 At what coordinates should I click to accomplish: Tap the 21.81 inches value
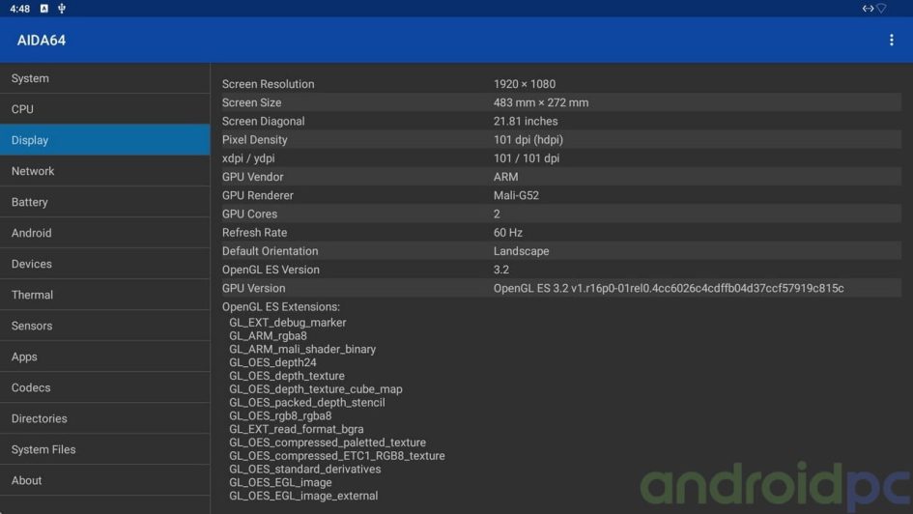(526, 121)
